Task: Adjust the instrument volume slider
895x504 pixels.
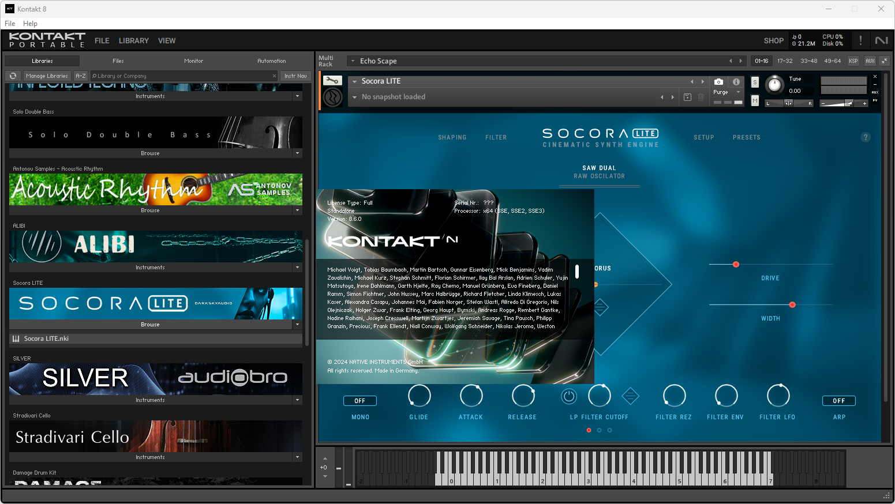Action: 849,103
